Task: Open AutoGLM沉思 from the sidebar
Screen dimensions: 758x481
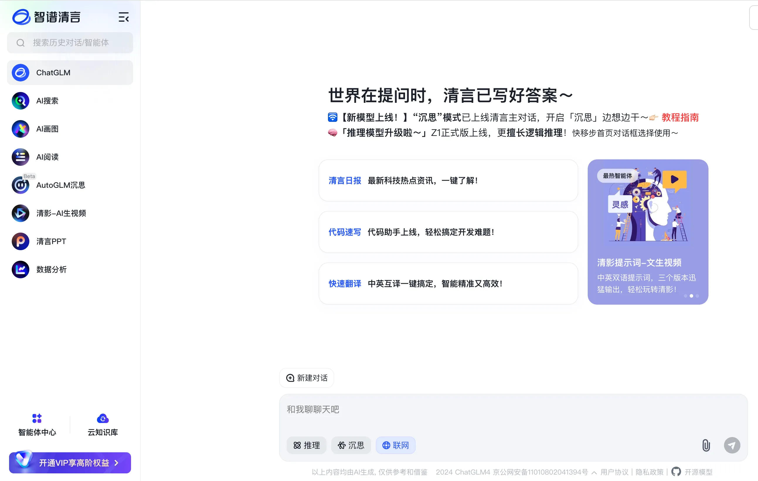Action: point(70,185)
